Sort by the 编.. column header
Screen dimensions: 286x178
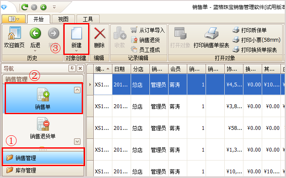pos(103,69)
